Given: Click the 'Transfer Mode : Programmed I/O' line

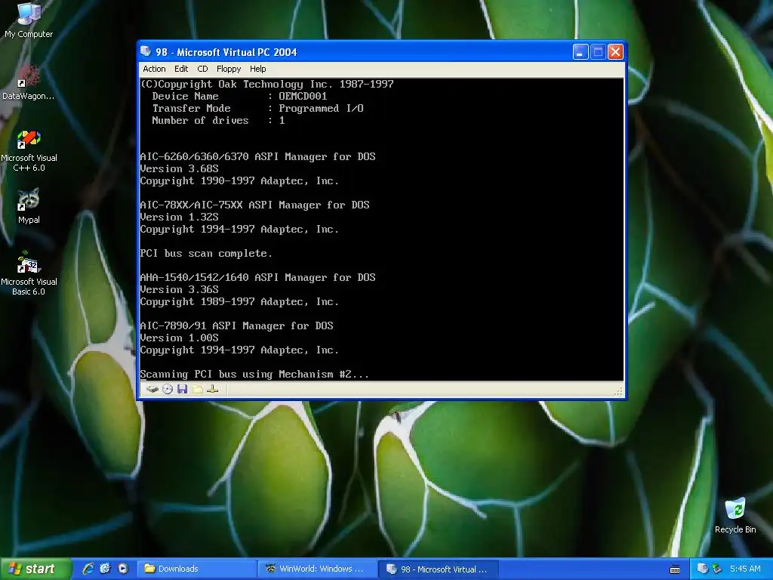Looking at the screenshot, I should 257,108.
